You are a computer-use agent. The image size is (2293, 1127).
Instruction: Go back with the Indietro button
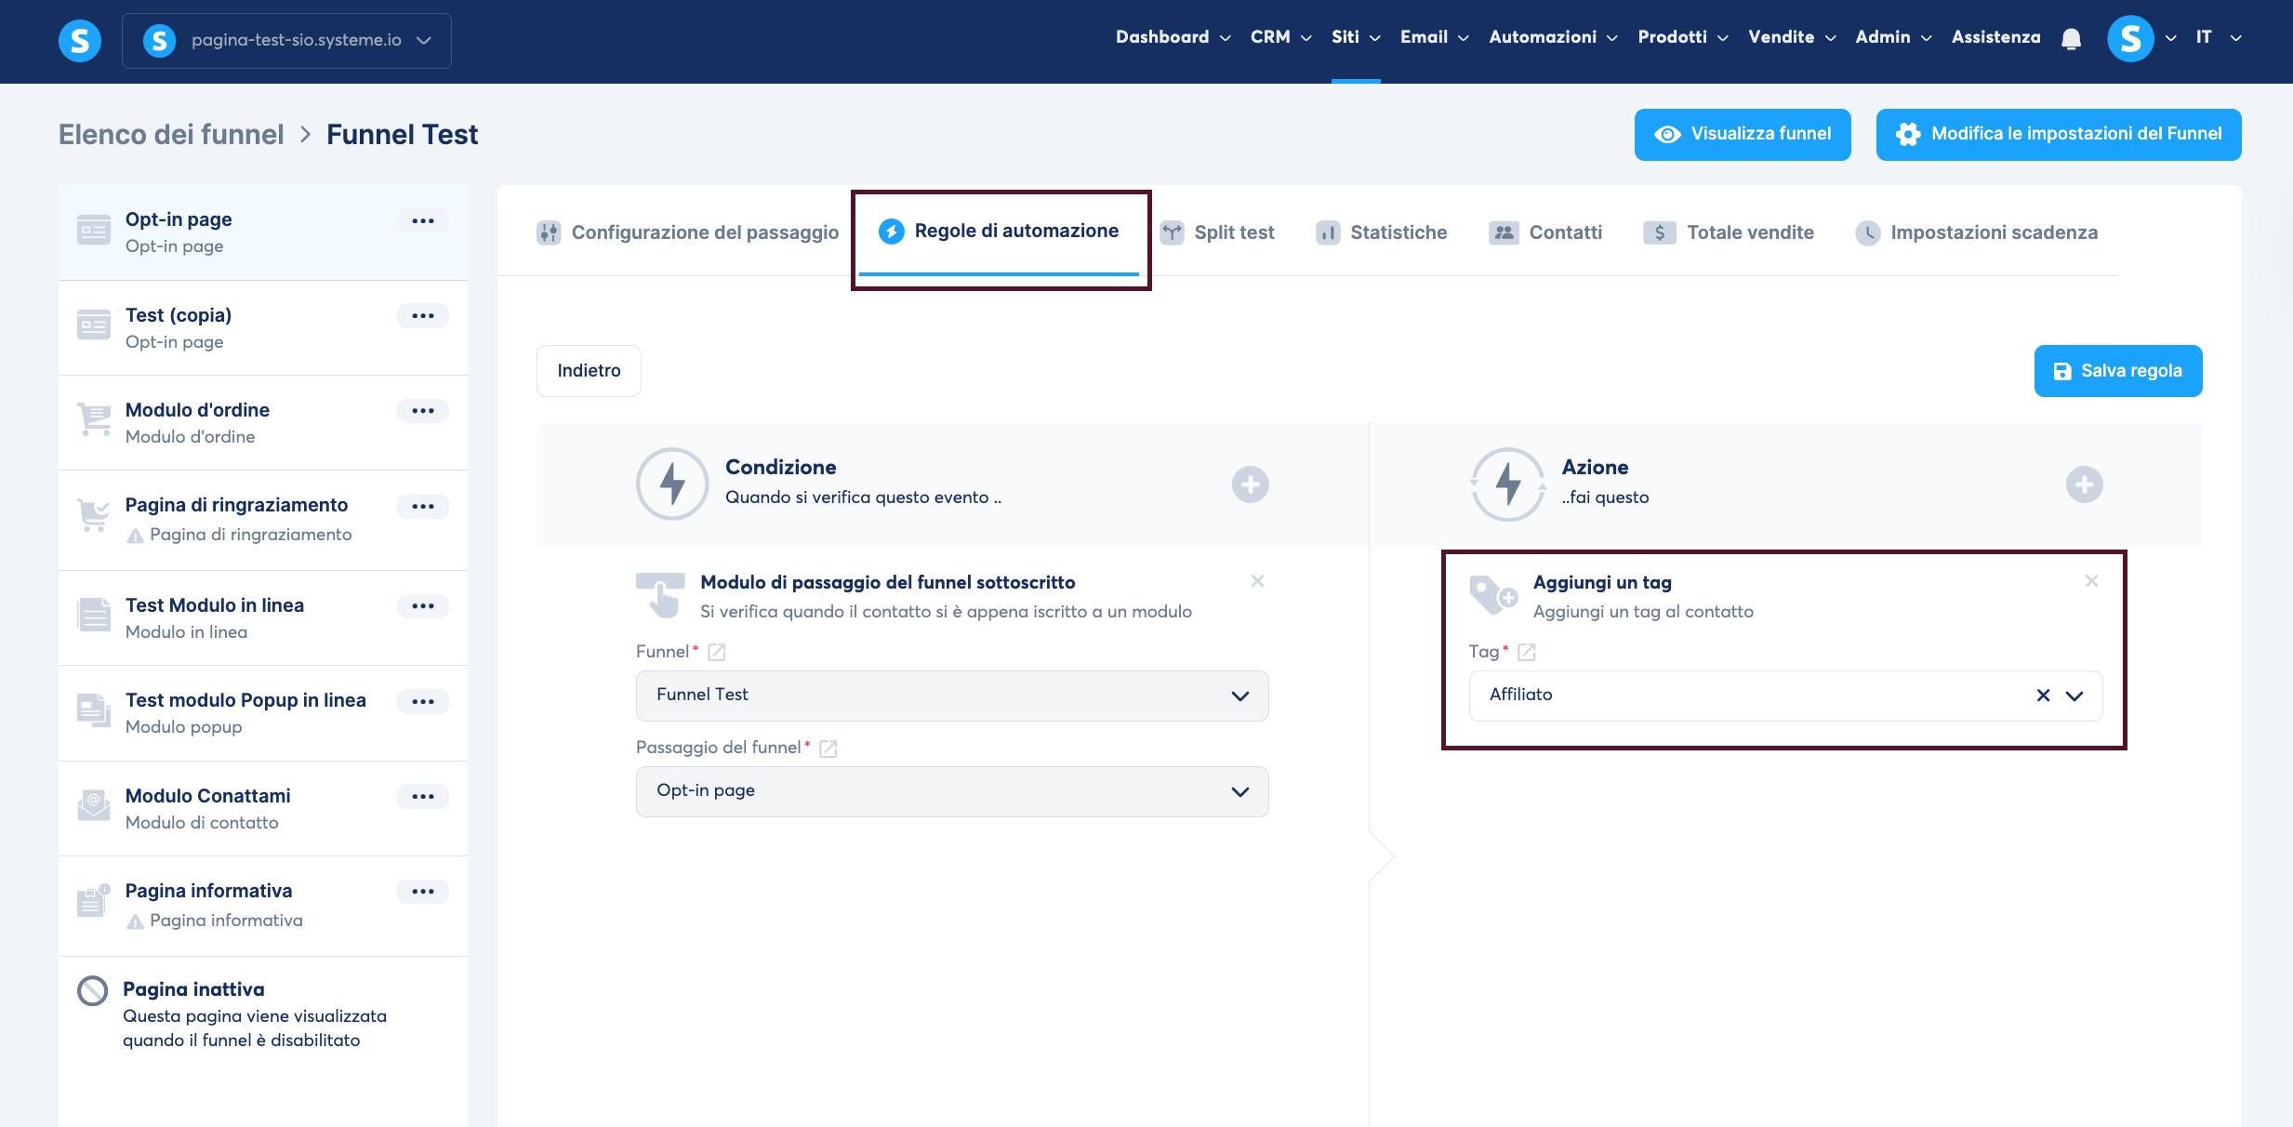point(589,371)
